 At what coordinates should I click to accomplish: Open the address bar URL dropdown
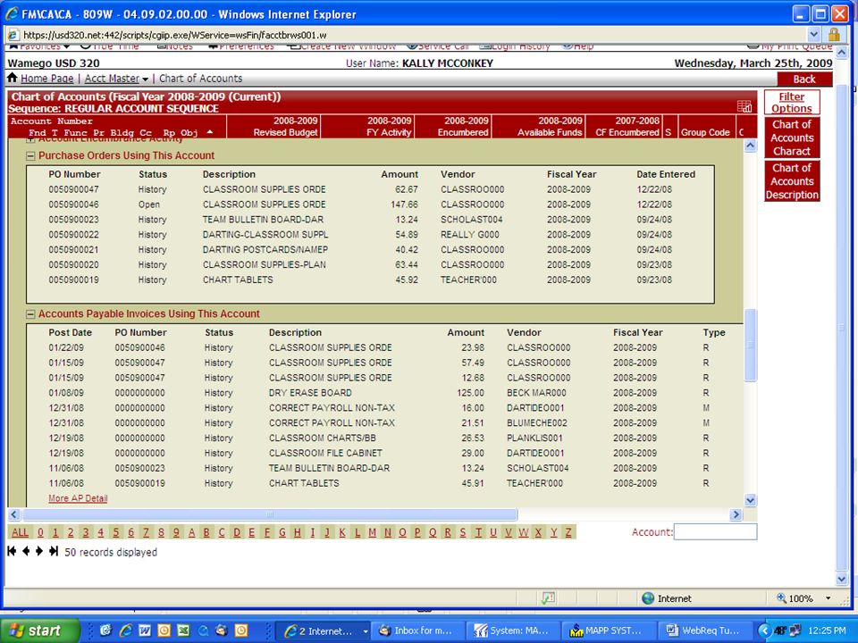[813, 35]
